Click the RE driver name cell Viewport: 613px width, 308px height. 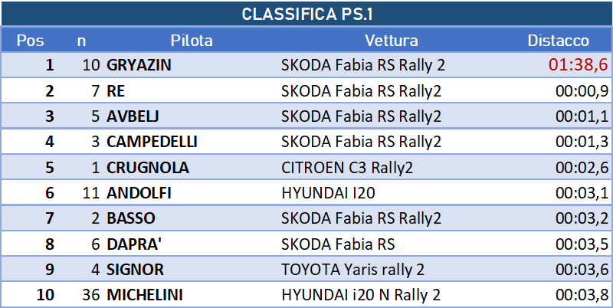pos(116,90)
